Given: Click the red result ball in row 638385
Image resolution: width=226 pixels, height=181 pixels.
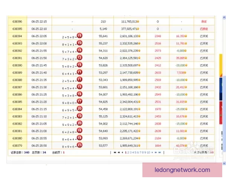Looking at the screenshot, I should 79,101.
